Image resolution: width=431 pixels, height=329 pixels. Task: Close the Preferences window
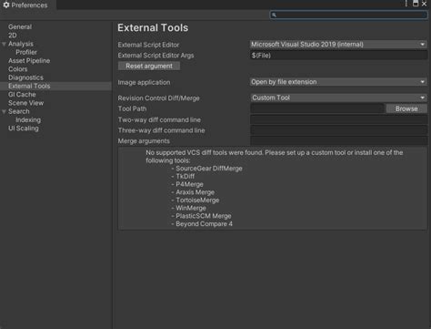[x=424, y=4]
